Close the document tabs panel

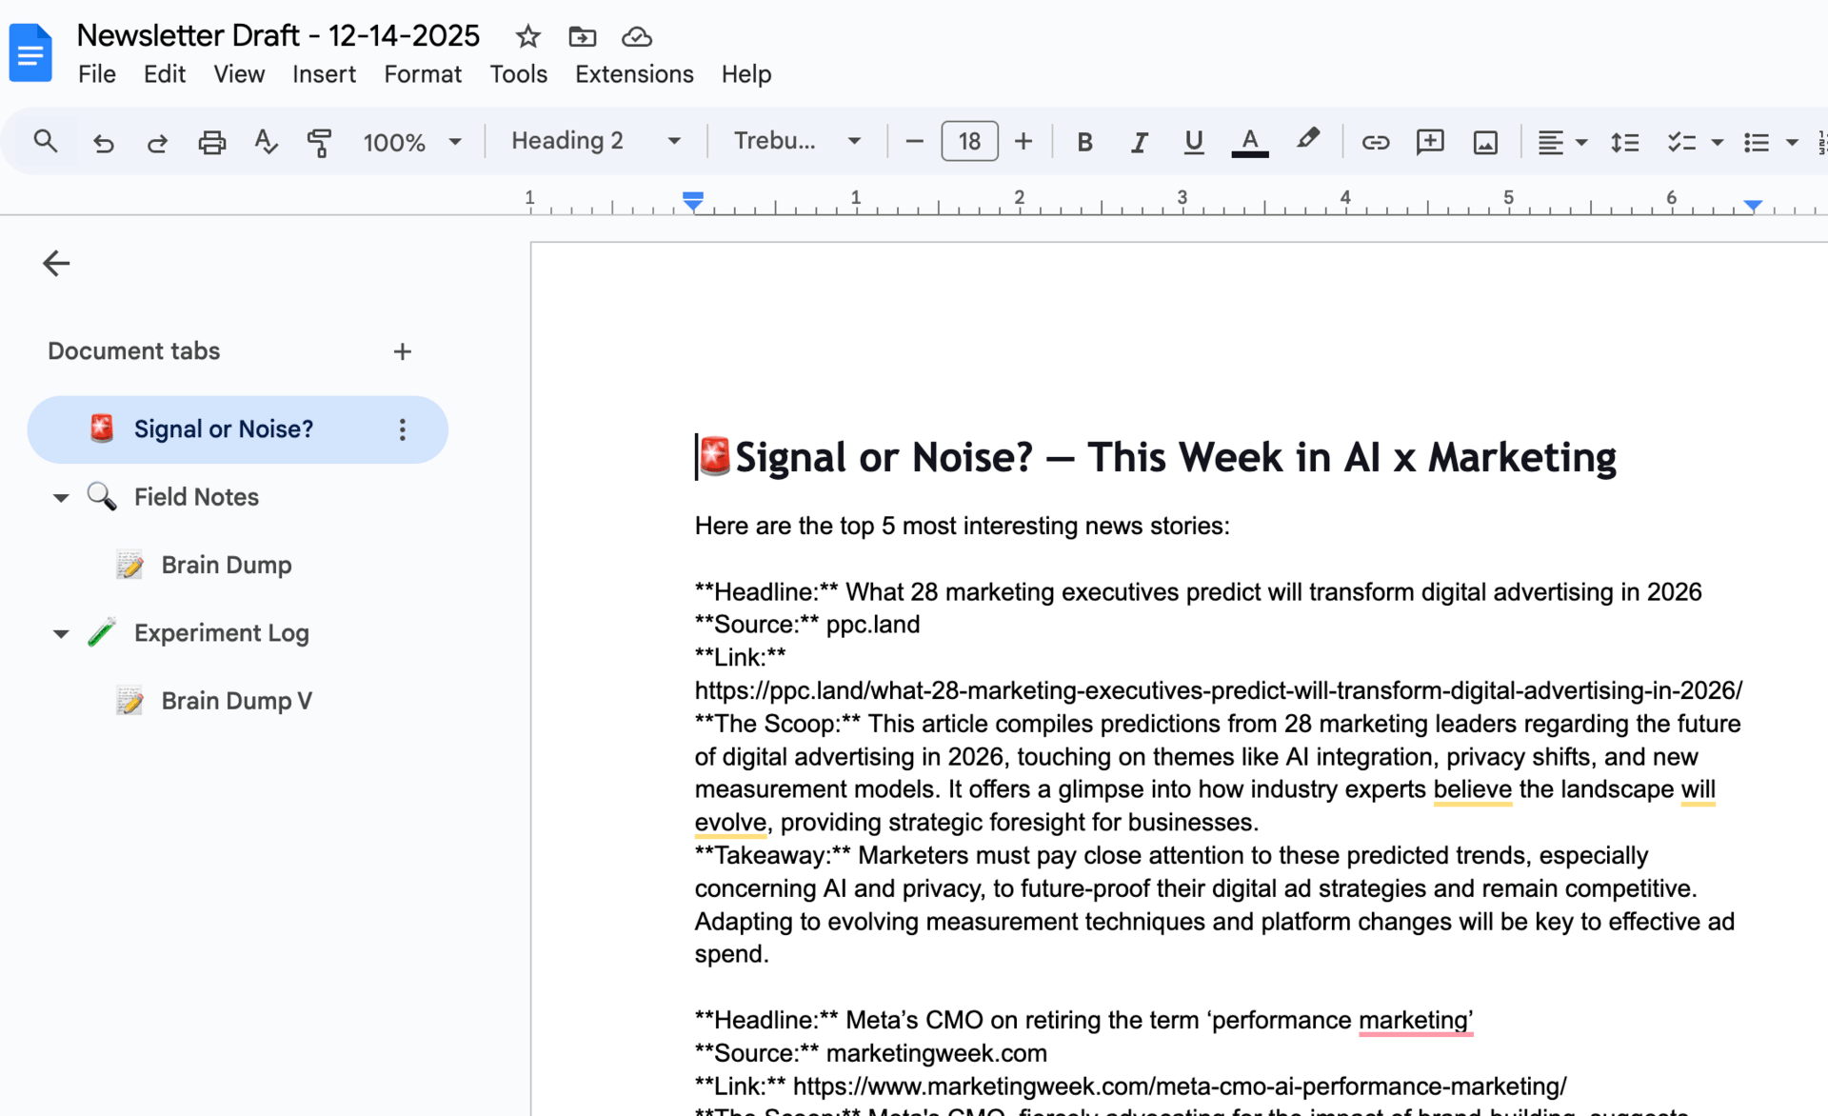[x=56, y=263]
